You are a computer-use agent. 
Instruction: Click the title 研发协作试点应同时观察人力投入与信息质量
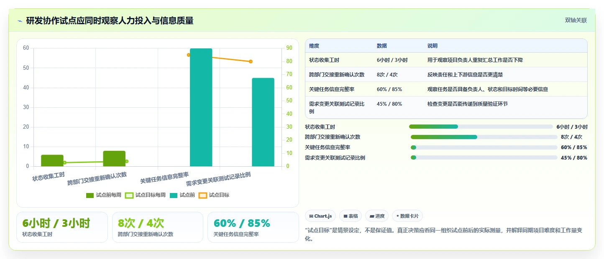tap(110, 21)
